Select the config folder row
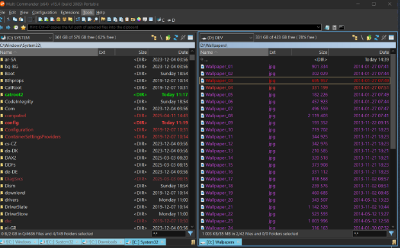This screenshot has width=400, height=248. (95, 123)
